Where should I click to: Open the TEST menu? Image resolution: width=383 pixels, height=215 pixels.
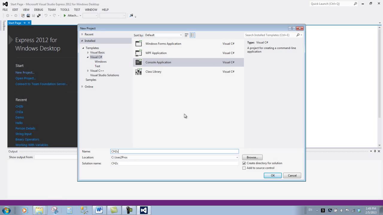[77, 10]
